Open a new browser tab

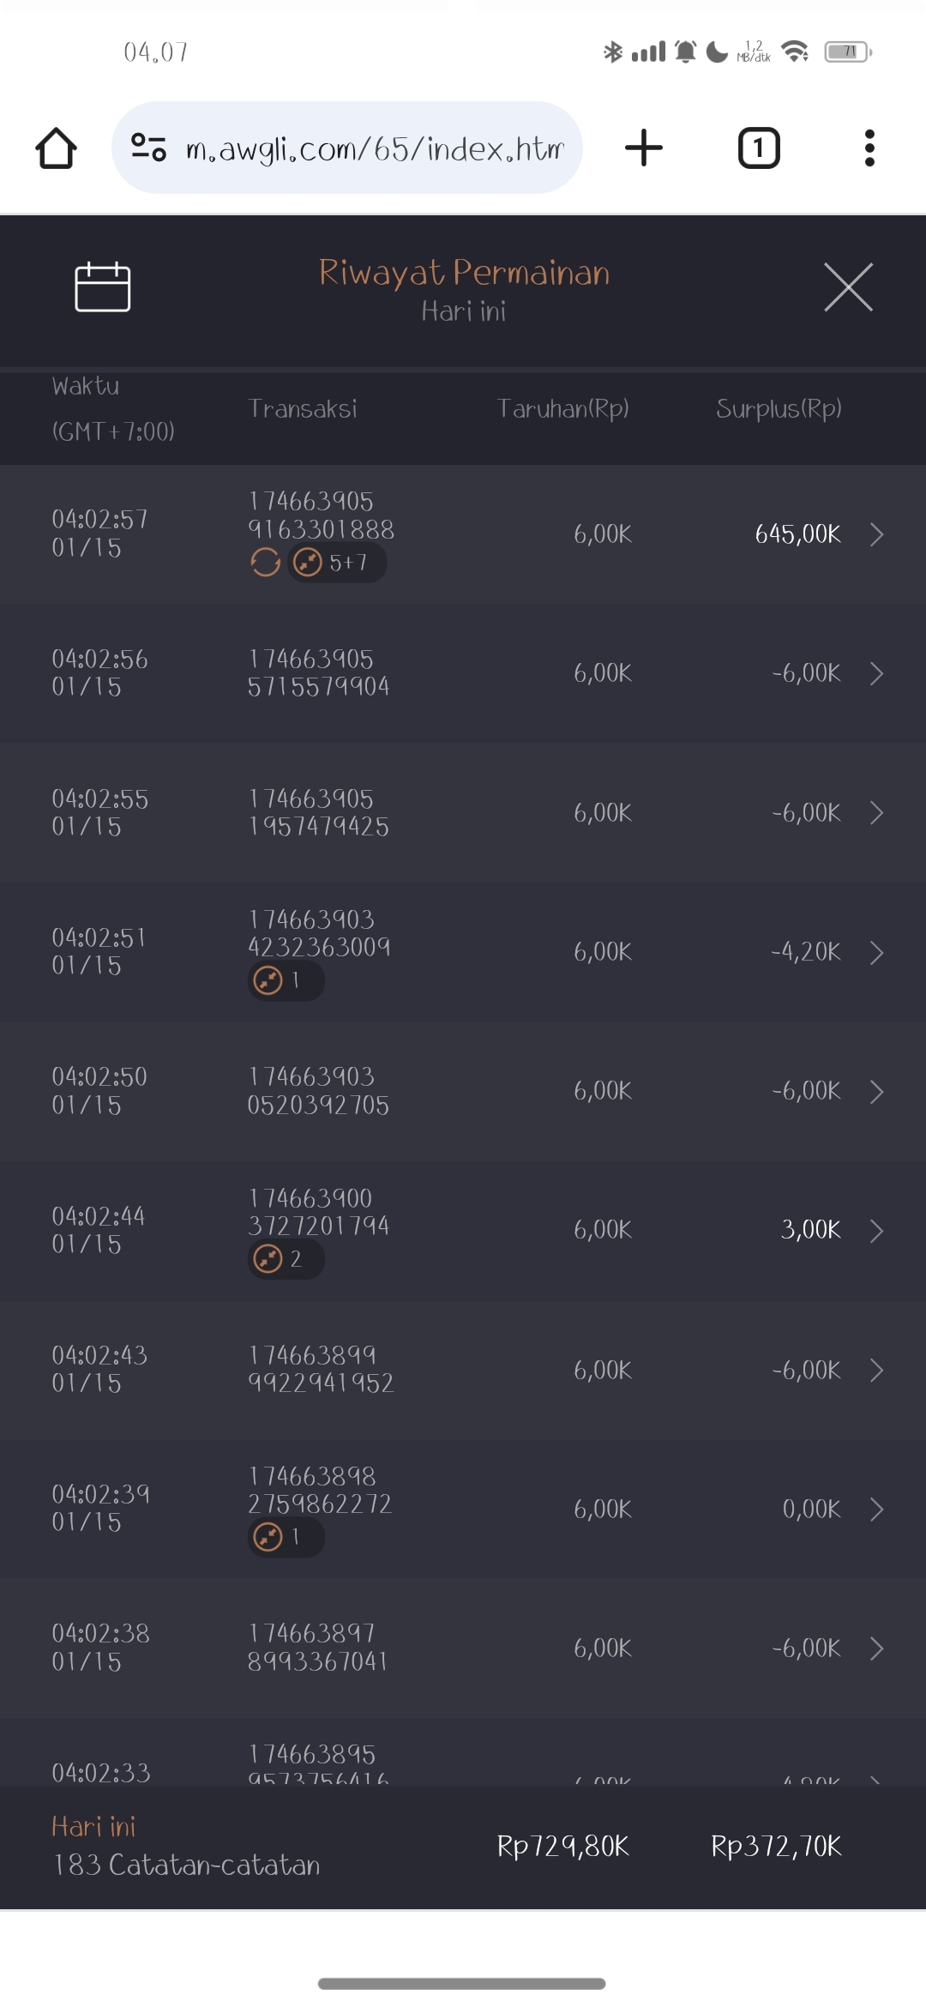tap(644, 148)
